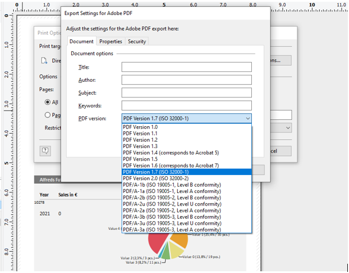349x273 pixels.
Task: Click the 'Value 0 (13,8% / 19 pcs.)' label
Action: pyautogui.click(x=201, y=257)
